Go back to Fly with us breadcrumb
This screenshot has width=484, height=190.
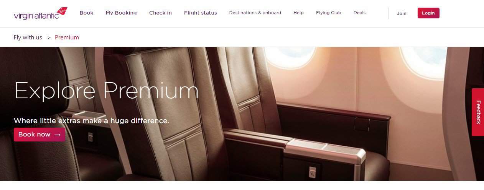[28, 37]
